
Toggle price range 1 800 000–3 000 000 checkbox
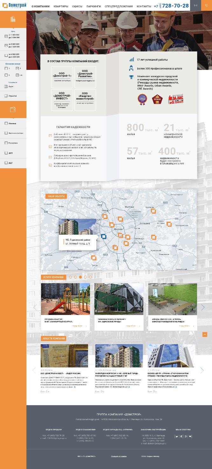[6, 36]
